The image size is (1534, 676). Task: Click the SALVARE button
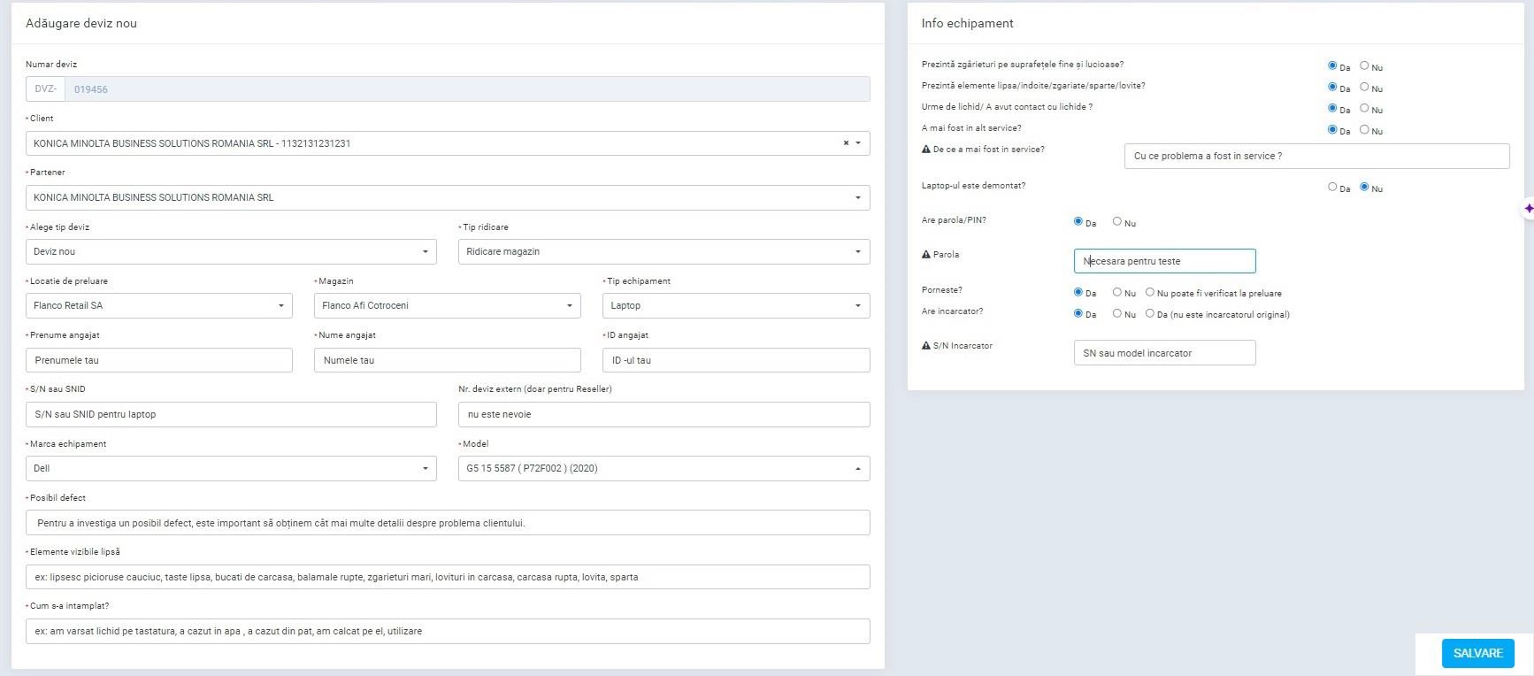point(1477,653)
